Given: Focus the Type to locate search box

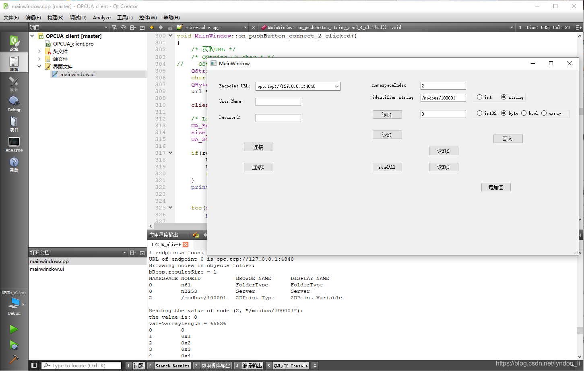Looking at the screenshot, I should 81,366.
